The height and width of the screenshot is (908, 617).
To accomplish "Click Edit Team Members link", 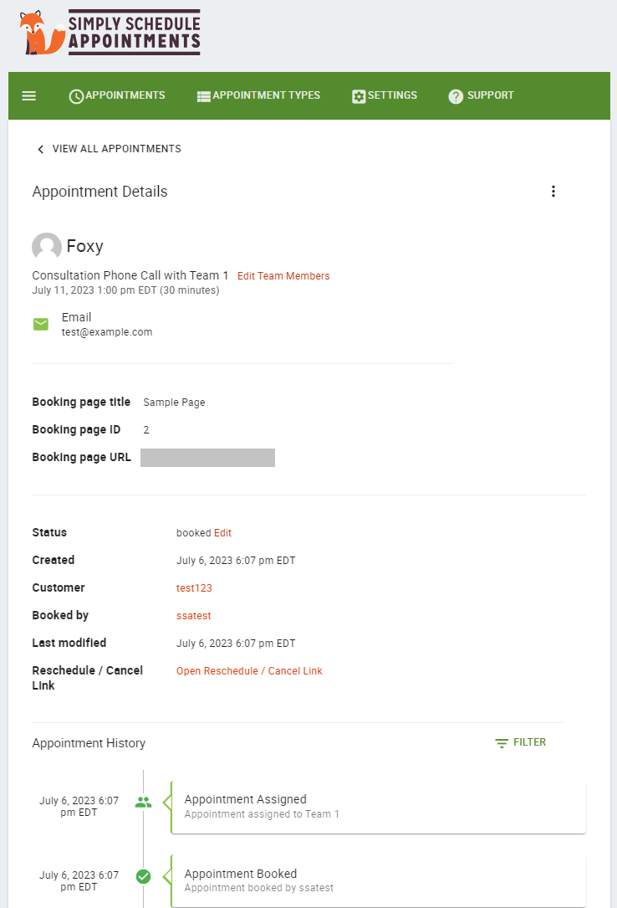I will pos(283,275).
